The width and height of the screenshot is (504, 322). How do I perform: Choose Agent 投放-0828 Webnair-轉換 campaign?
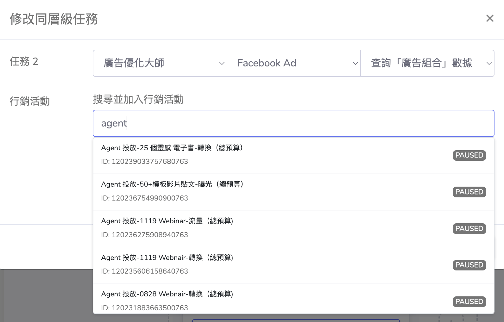click(167, 294)
